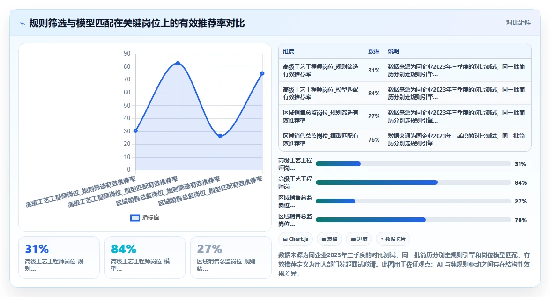The image size is (550, 297).
Task: Click the 数据 column header
Action: (x=373, y=51)
